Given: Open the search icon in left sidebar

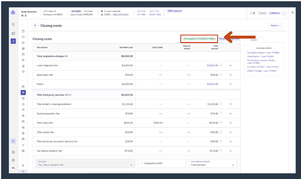Looking at the screenshot, I should (13, 25).
